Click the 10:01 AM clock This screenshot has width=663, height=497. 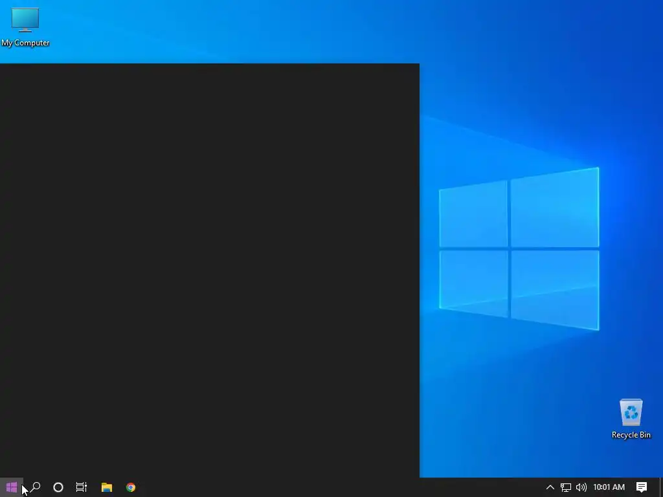pyautogui.click(x=609, y=487)
